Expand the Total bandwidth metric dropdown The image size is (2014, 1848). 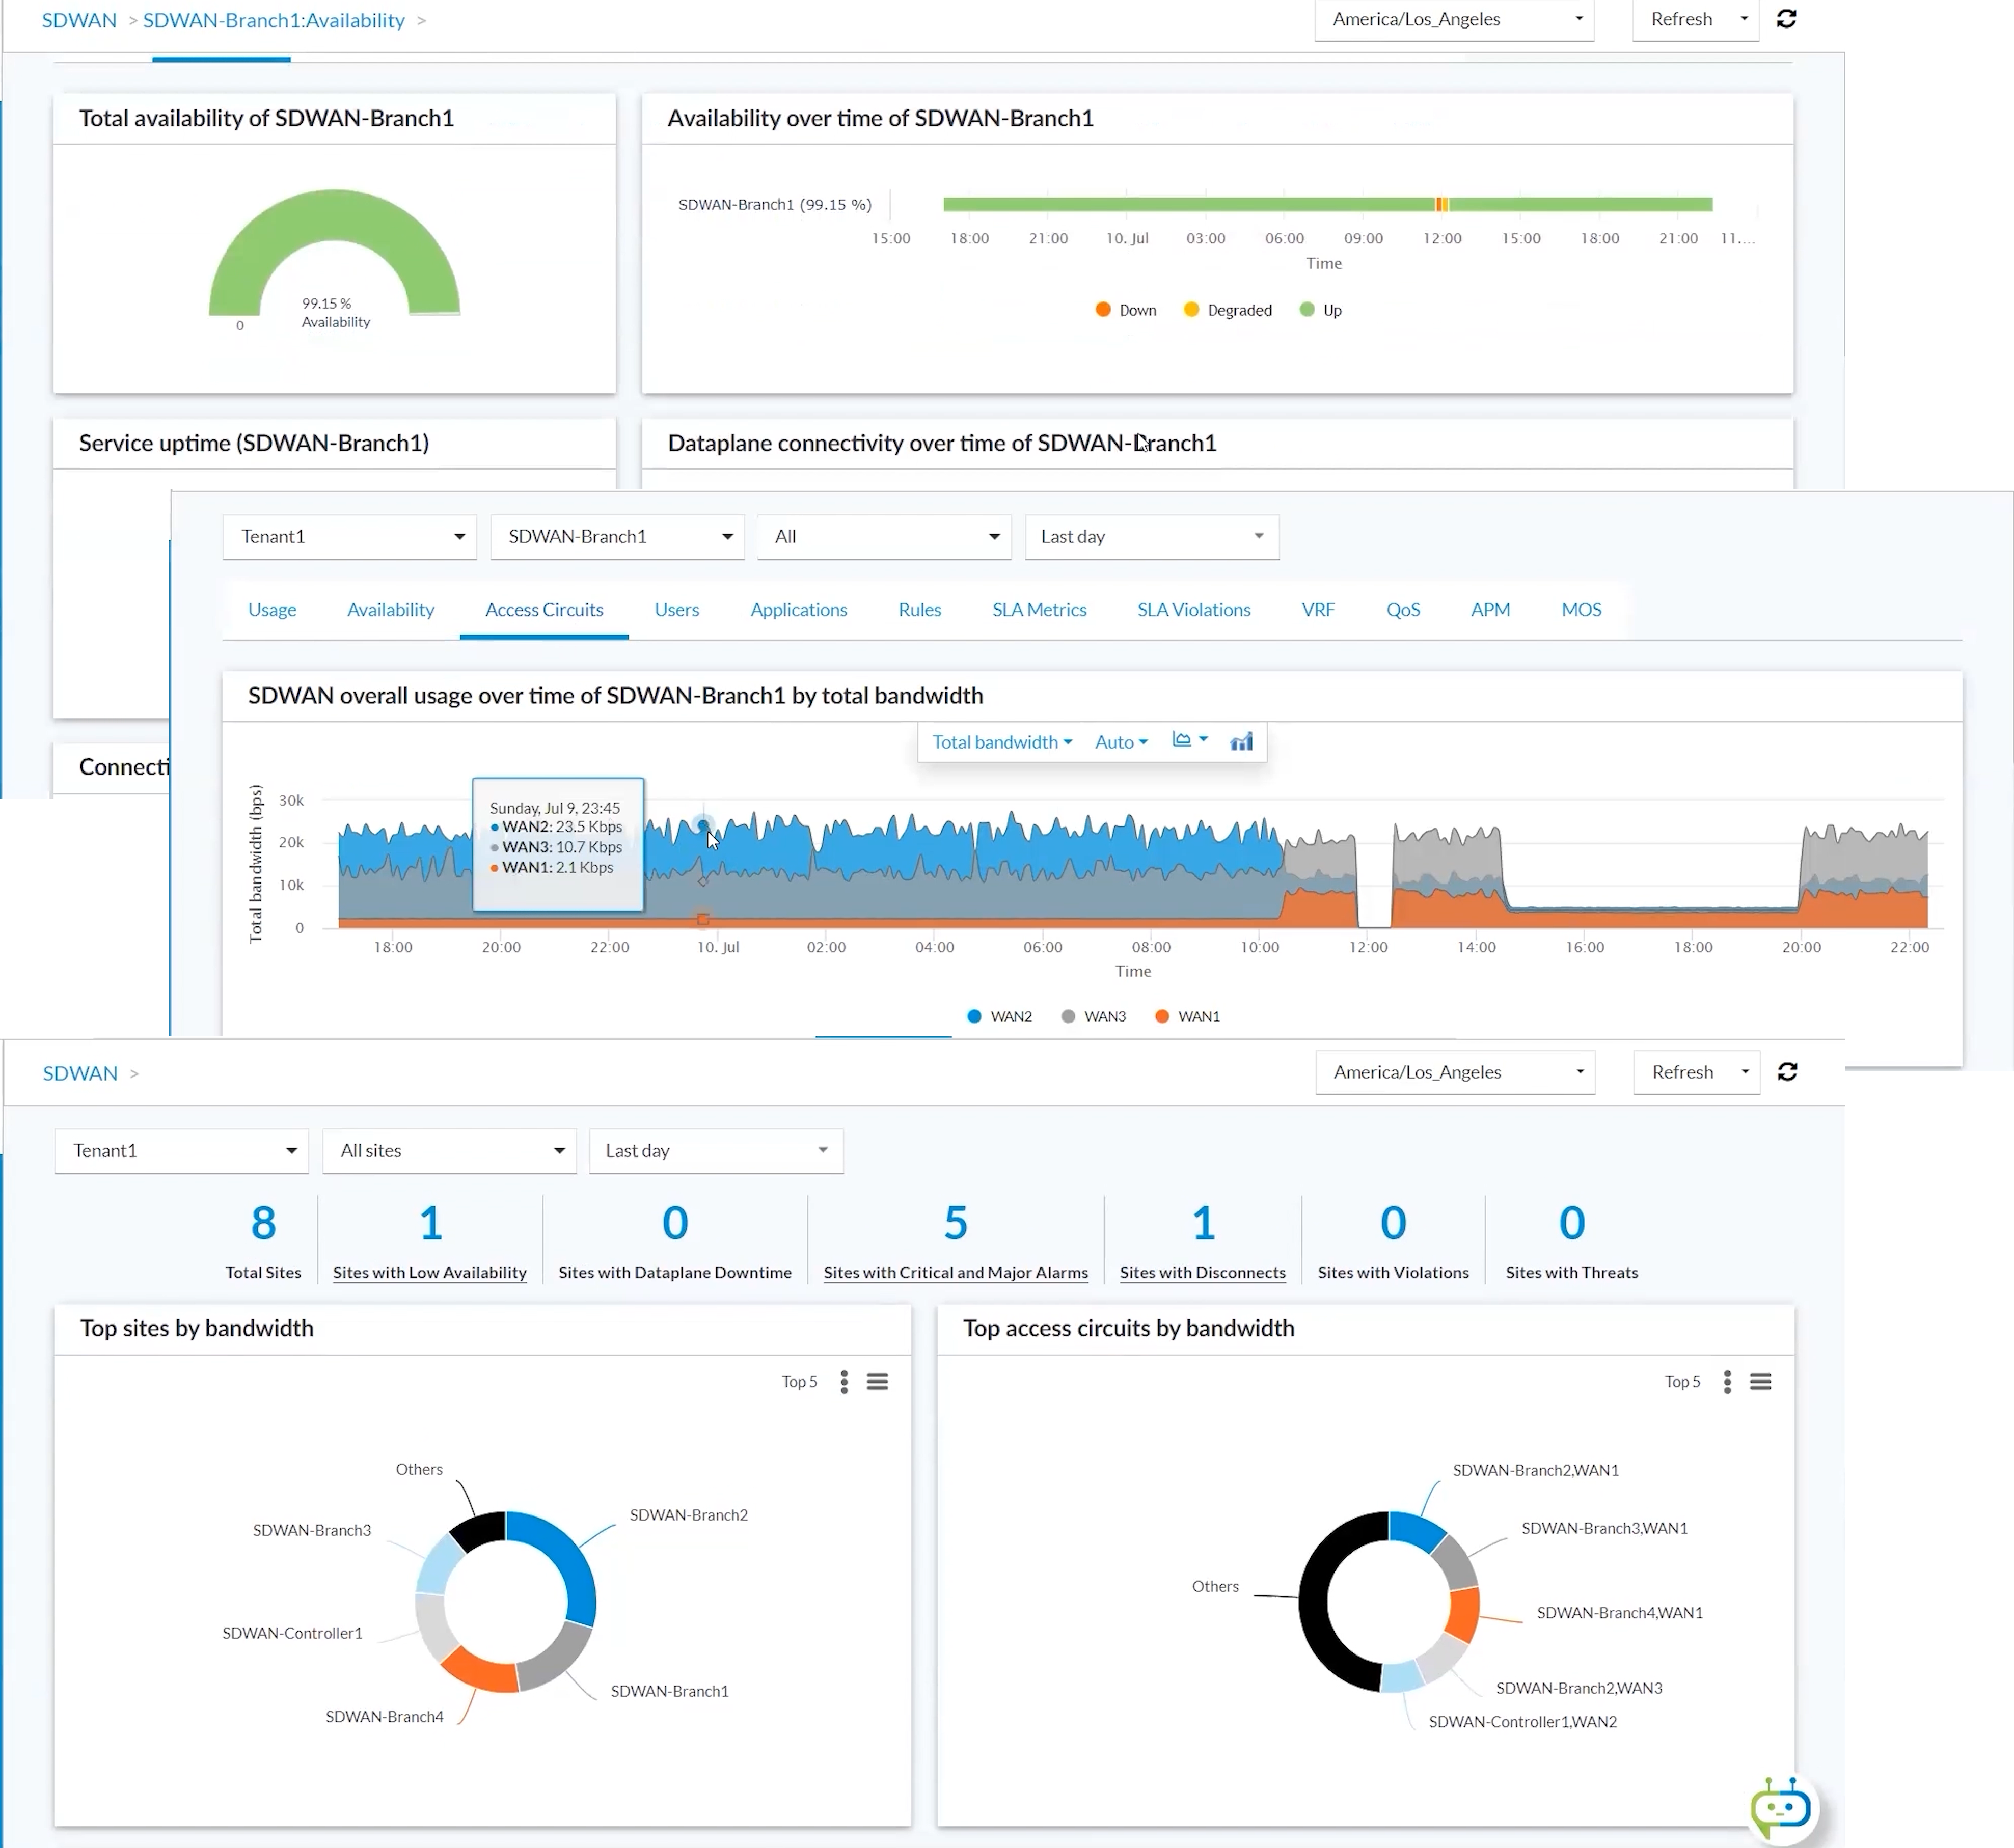pos(1001,742)
